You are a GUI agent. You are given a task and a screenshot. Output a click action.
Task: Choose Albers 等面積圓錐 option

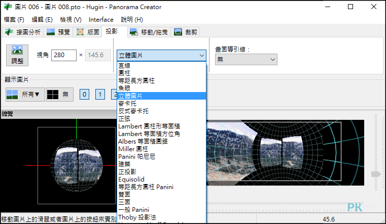pos(161,142)
